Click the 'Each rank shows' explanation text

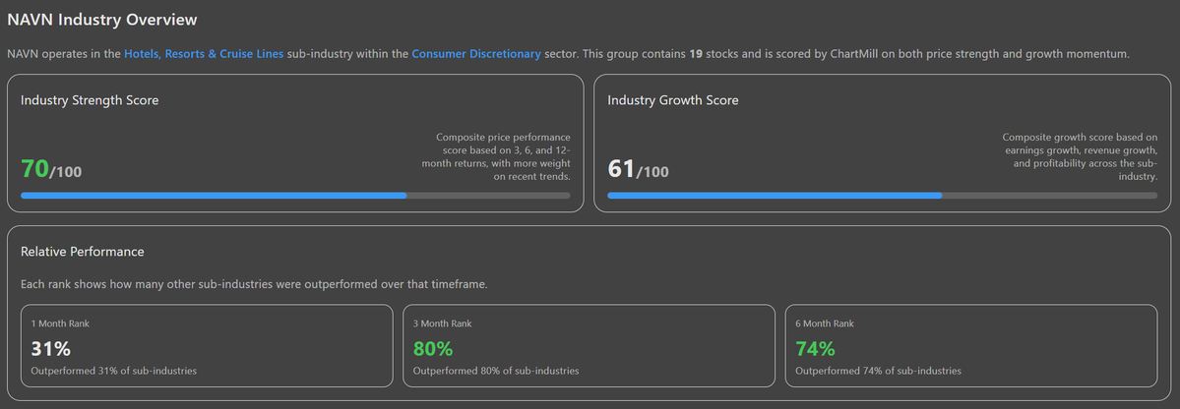click(254, 285)
